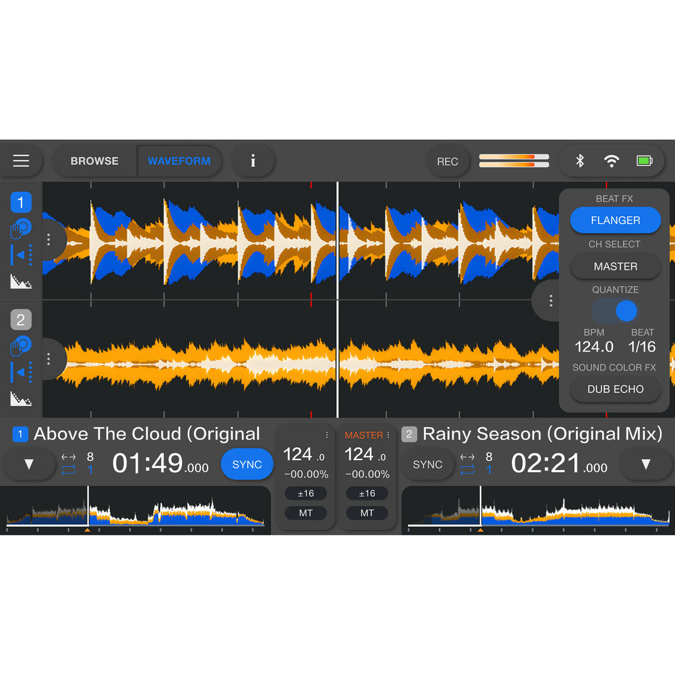The image size is (675, 675).
Task: Click the master level meter
Action: (x=514, y=161)
